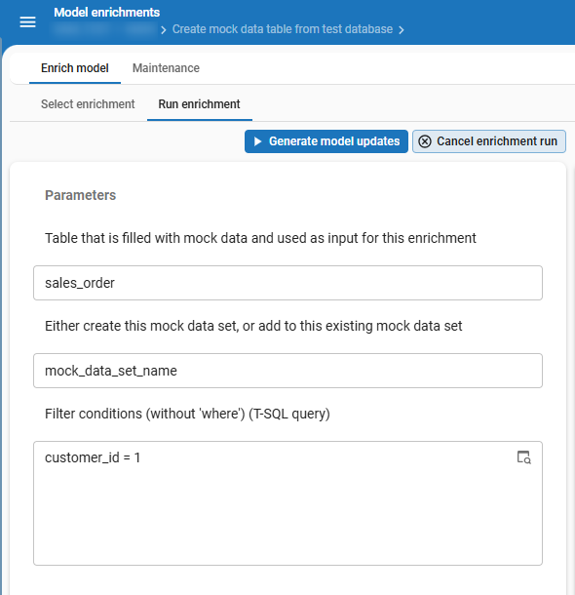Click the circled X icon on Cancel enrichment run
Screen dimensions: 575x595
tap(425, 141)
